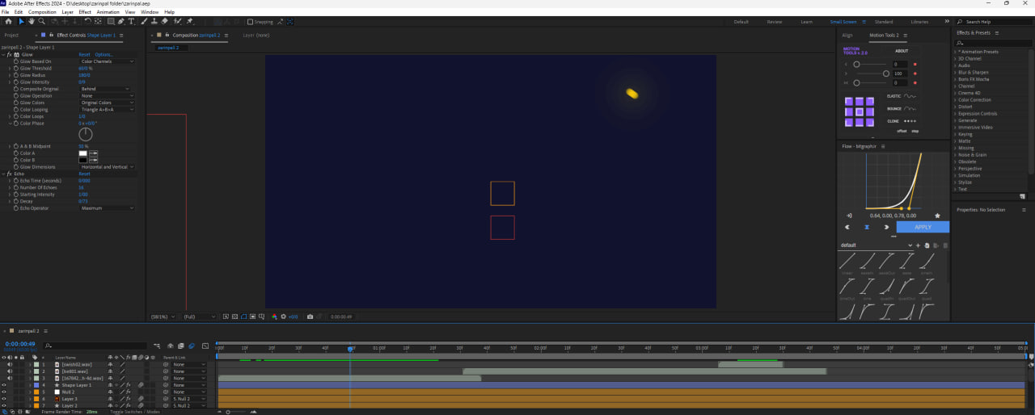Image resolution: width=1035 pixels, height=415 pixels.
Task: Choose the Type text tool
Action: point(131,22)
